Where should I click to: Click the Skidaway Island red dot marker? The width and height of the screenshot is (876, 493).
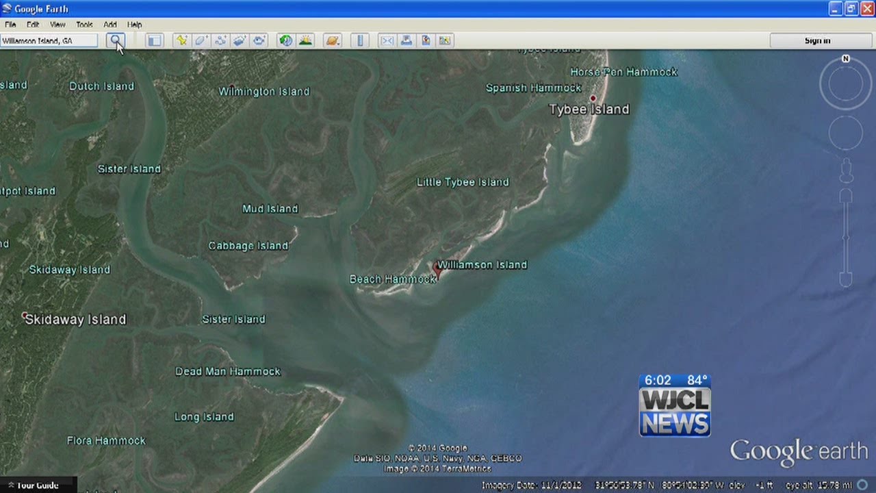(x=25, y=316)
